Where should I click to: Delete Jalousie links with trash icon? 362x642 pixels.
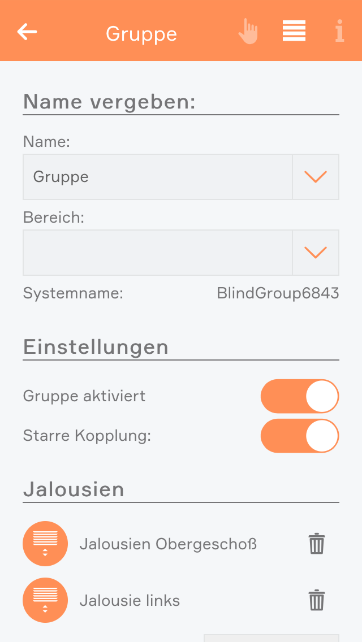tap(317, 600)
